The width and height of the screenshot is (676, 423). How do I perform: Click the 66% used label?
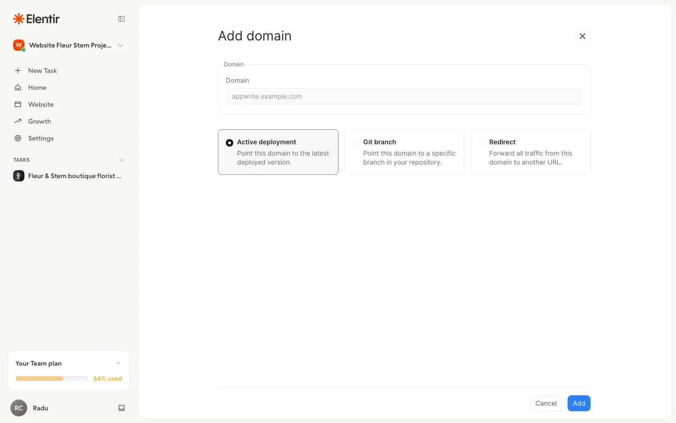pyautogui.click(x=108, y=378)
